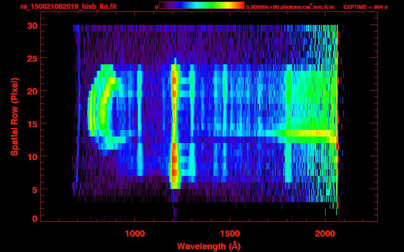
Task: Click the y-axis tick label 25
Action: 32,58
